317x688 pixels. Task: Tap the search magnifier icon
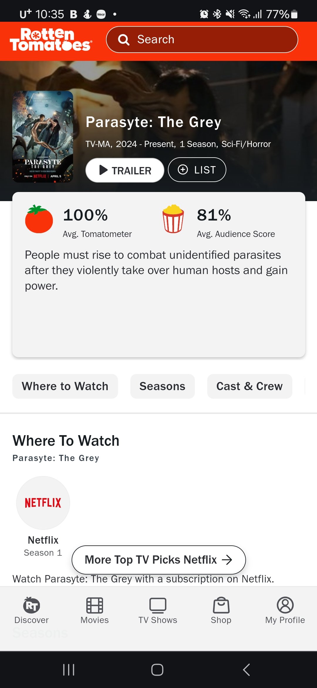click(x=124, y=40)
